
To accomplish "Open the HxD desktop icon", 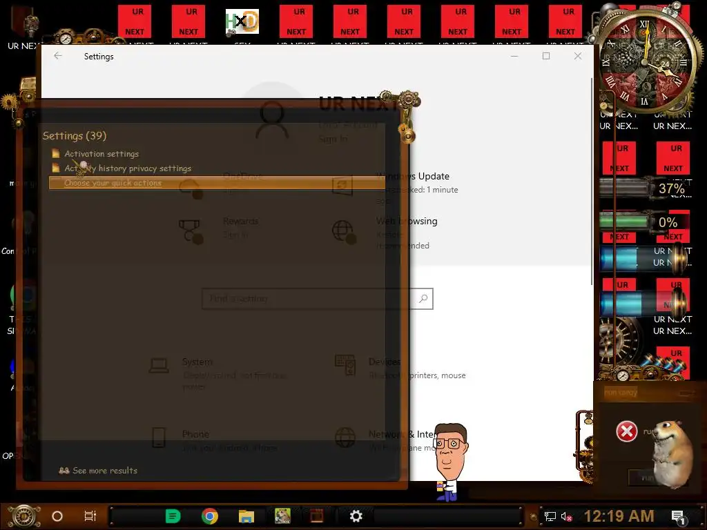I will coord(242,21).
